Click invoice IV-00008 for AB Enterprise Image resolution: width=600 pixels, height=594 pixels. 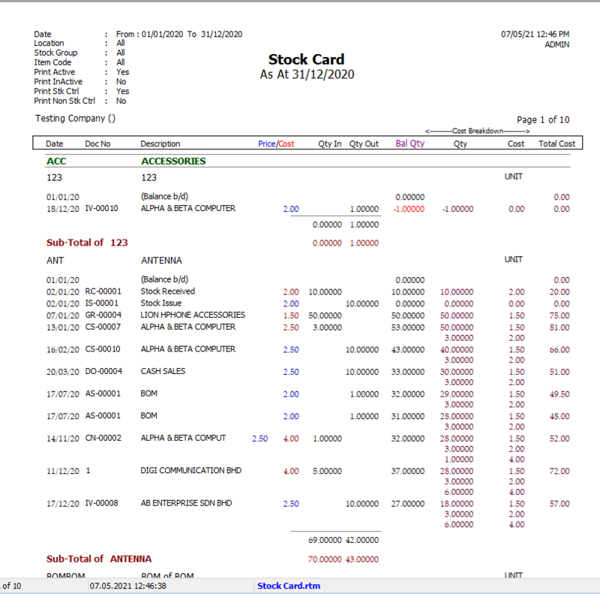pos(101,504)
